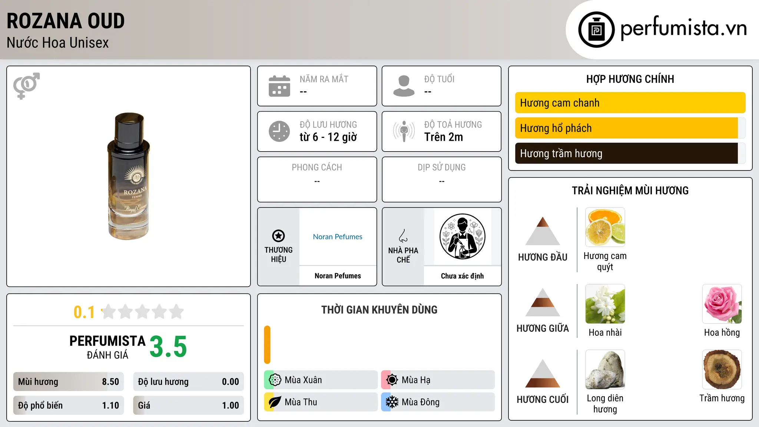Screen dimensions: 759x427
Task: Click the bold Noran Pefumes caption
Action: tap(338, 276)
